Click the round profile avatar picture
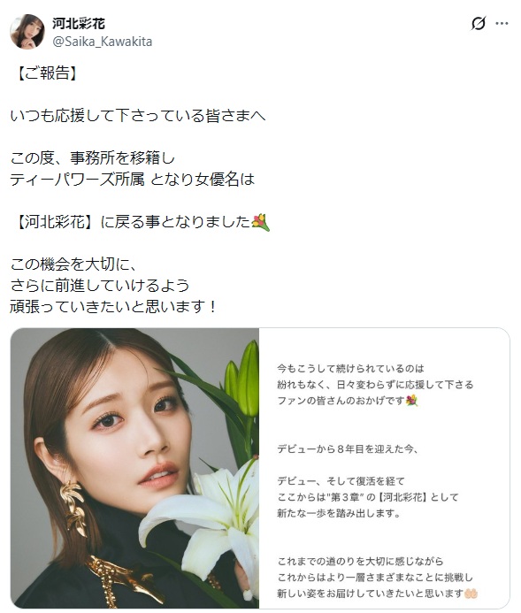521x613 pixels. (27, 32)
